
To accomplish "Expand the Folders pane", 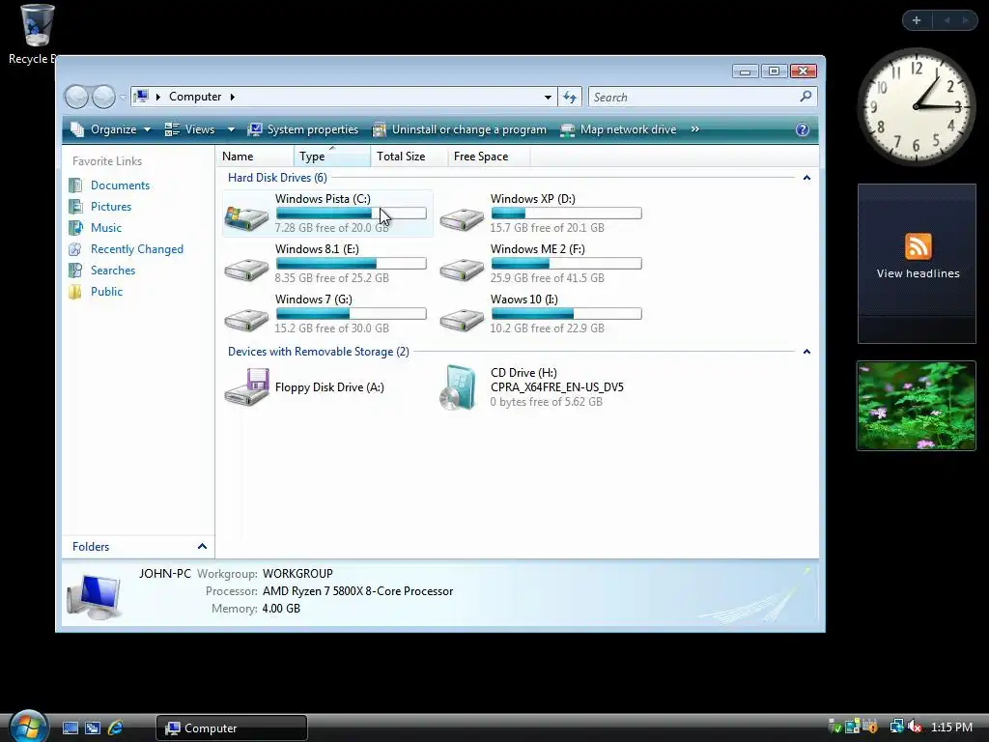I will pyautogui.click(x=202, y=547).
